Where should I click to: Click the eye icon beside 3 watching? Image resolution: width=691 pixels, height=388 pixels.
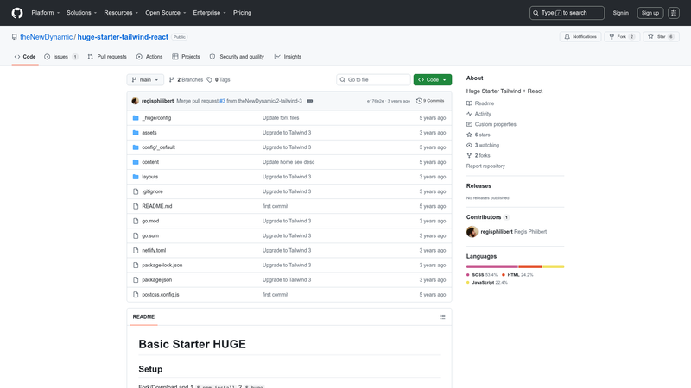tap(469, 145)
